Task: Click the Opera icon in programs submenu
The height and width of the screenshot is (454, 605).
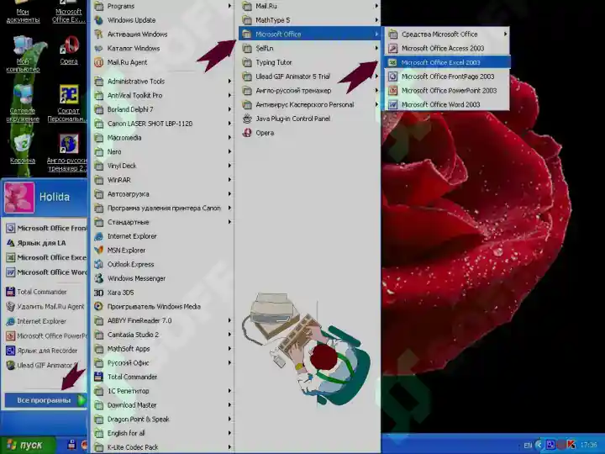Action: coord(247,133)
